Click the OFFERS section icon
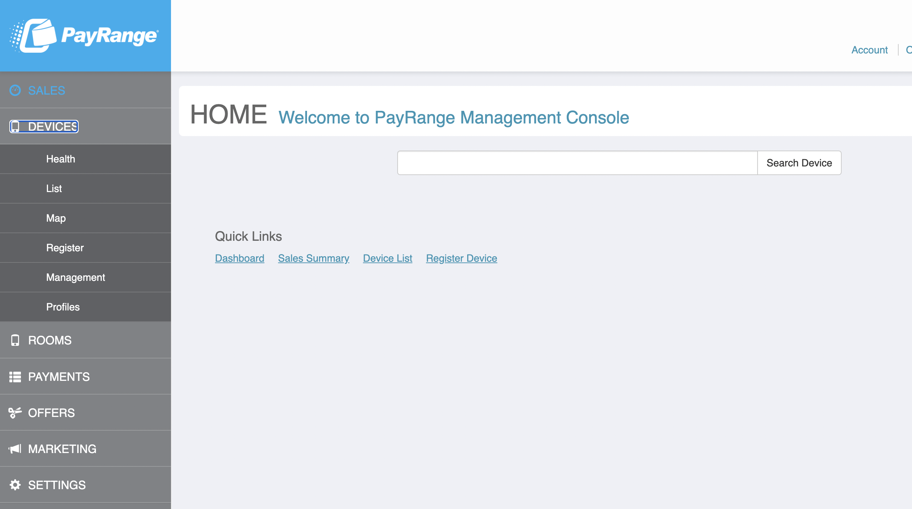Screen dimensions: 912x509 15,413
